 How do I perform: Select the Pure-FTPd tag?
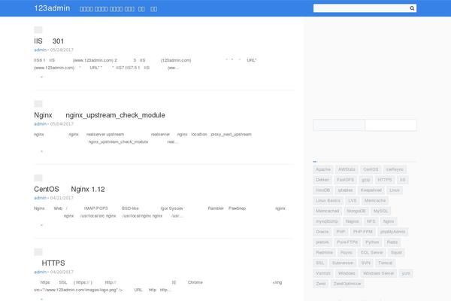click(347, 242)
